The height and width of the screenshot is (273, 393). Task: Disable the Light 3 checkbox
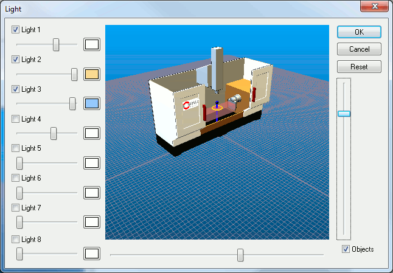click(15, 89)
